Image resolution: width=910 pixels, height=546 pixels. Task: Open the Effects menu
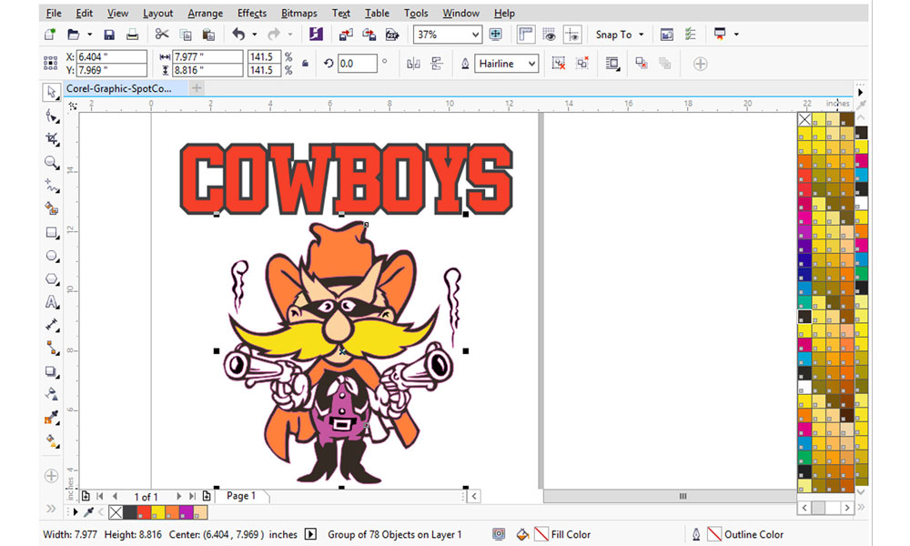[x=252, y=13]
